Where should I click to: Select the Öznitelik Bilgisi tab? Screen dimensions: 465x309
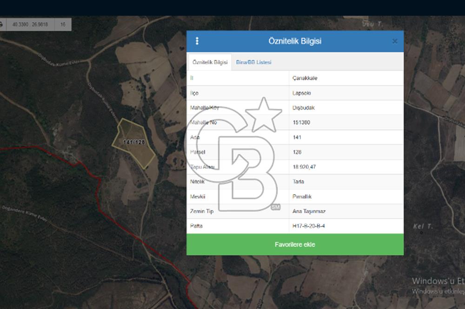click(210, 62)
